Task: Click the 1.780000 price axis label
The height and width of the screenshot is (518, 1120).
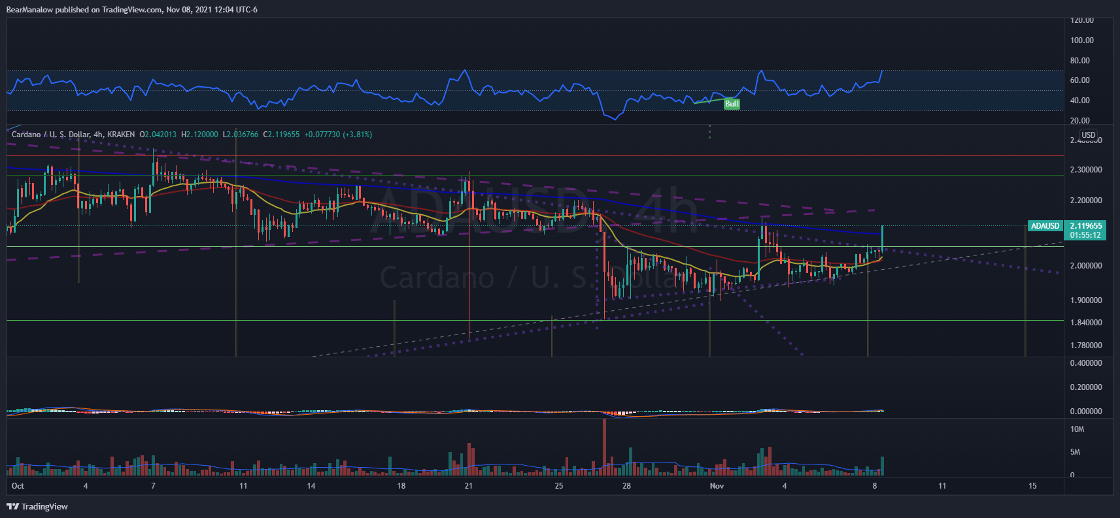Action: 1085,346
